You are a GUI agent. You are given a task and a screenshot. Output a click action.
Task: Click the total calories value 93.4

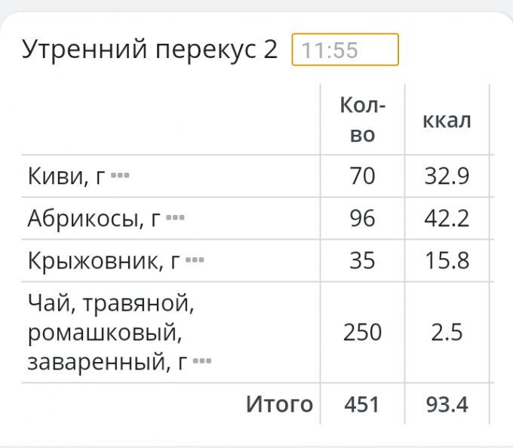[x=447, y=404]
